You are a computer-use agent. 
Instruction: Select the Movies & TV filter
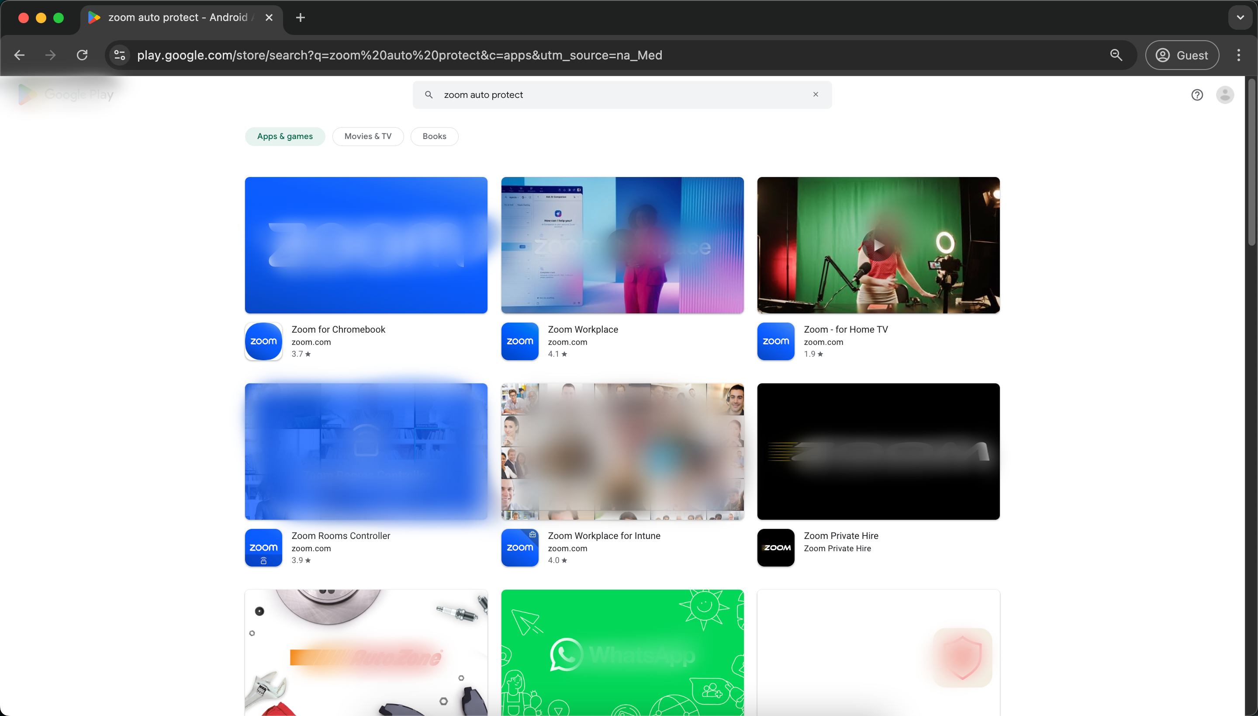(368, 136)
